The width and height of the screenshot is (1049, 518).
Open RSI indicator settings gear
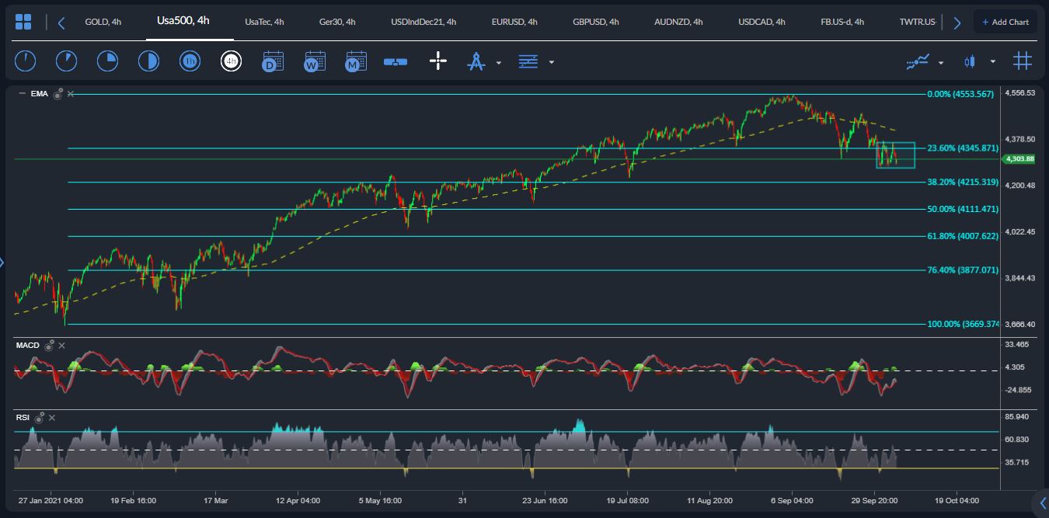(x=39, y=417)
